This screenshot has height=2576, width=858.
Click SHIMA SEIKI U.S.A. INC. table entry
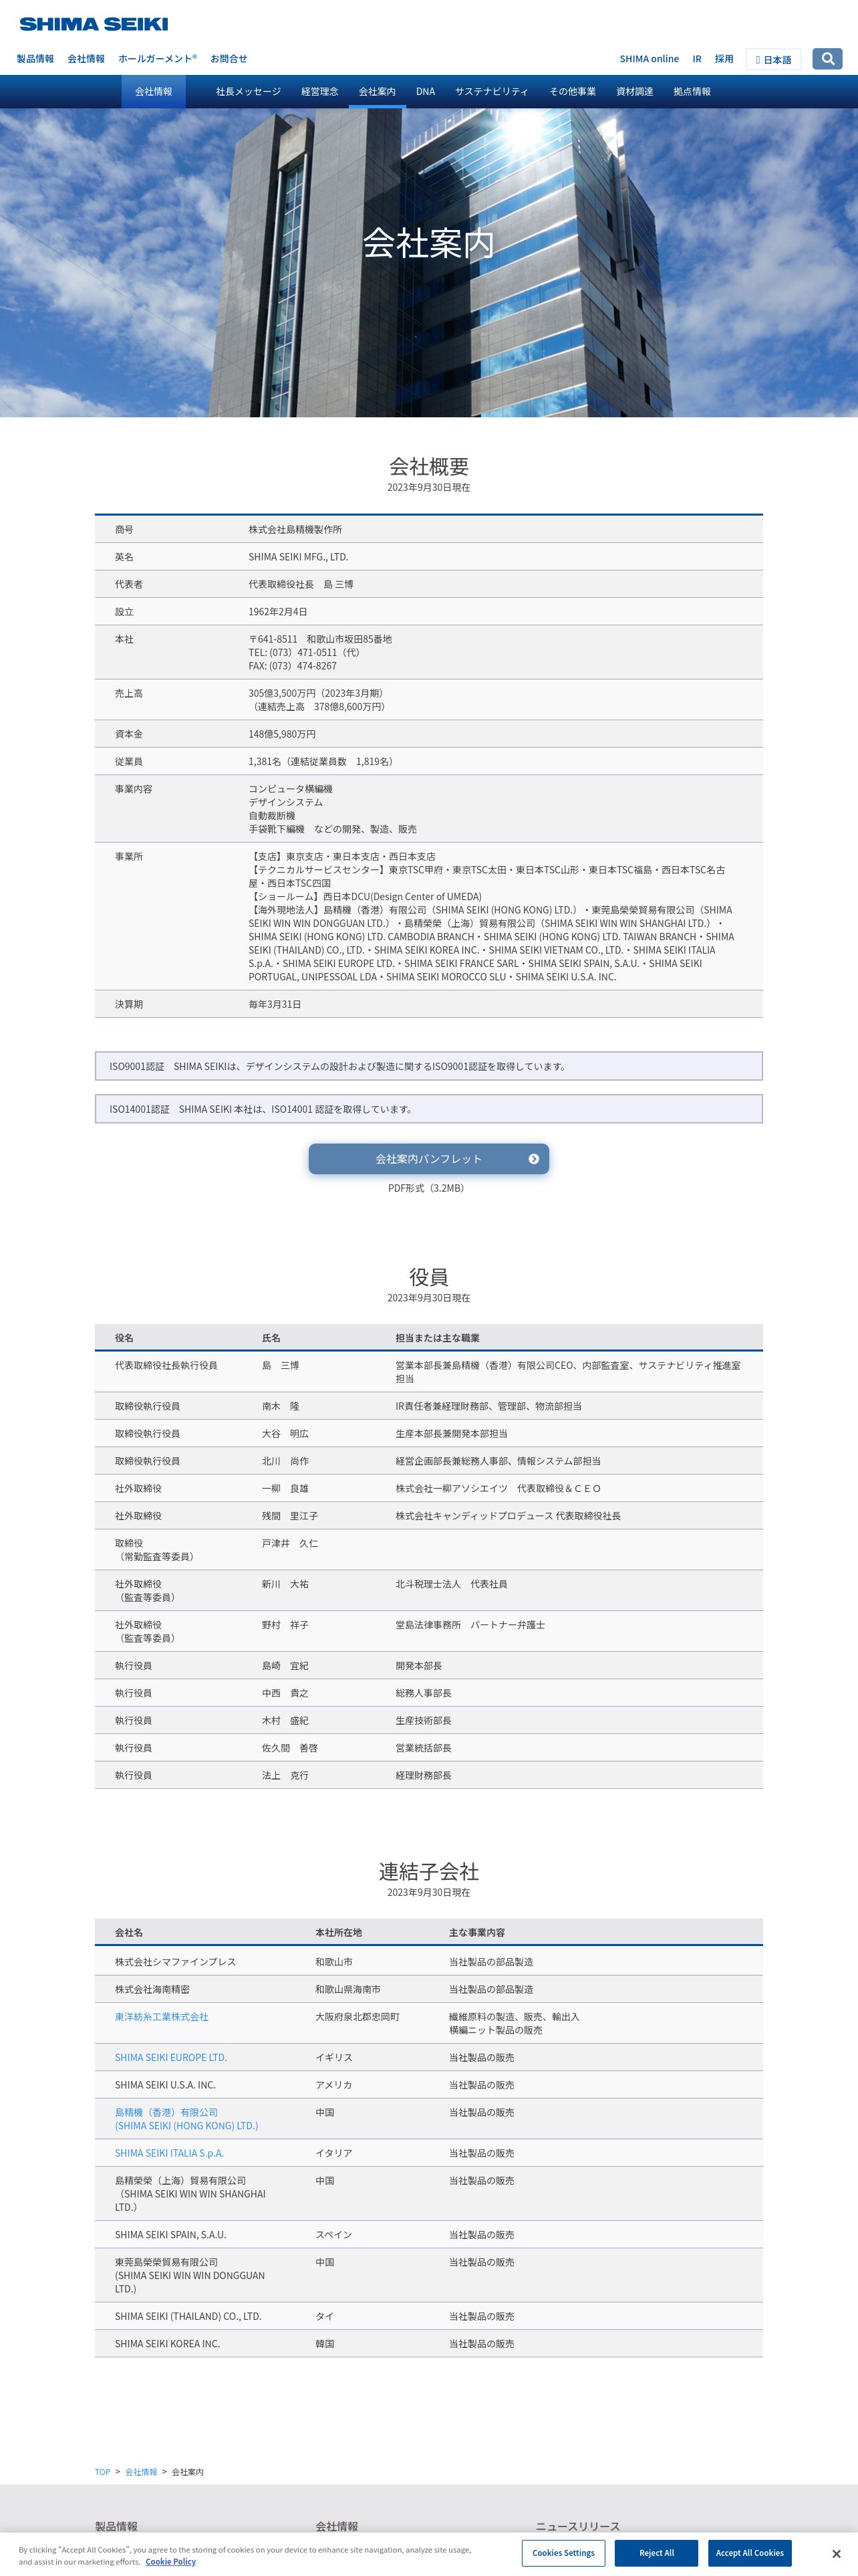[165, 2085]
